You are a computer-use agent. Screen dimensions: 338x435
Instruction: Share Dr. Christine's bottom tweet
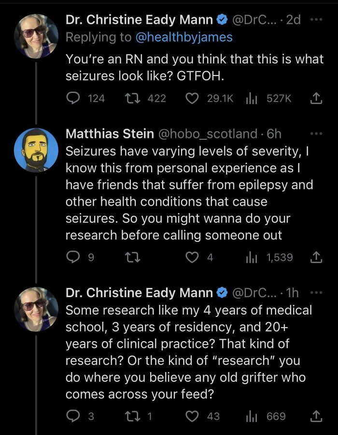point(316,416)
